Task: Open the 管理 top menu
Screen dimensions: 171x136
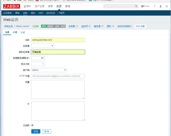Action: point(68,6)
